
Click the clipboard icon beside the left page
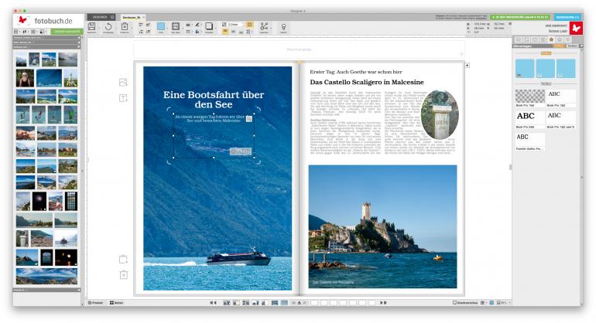tap(123, 259)
